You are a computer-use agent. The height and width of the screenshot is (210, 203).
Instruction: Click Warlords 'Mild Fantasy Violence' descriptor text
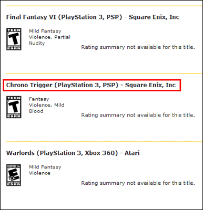[x=45, y=170]
